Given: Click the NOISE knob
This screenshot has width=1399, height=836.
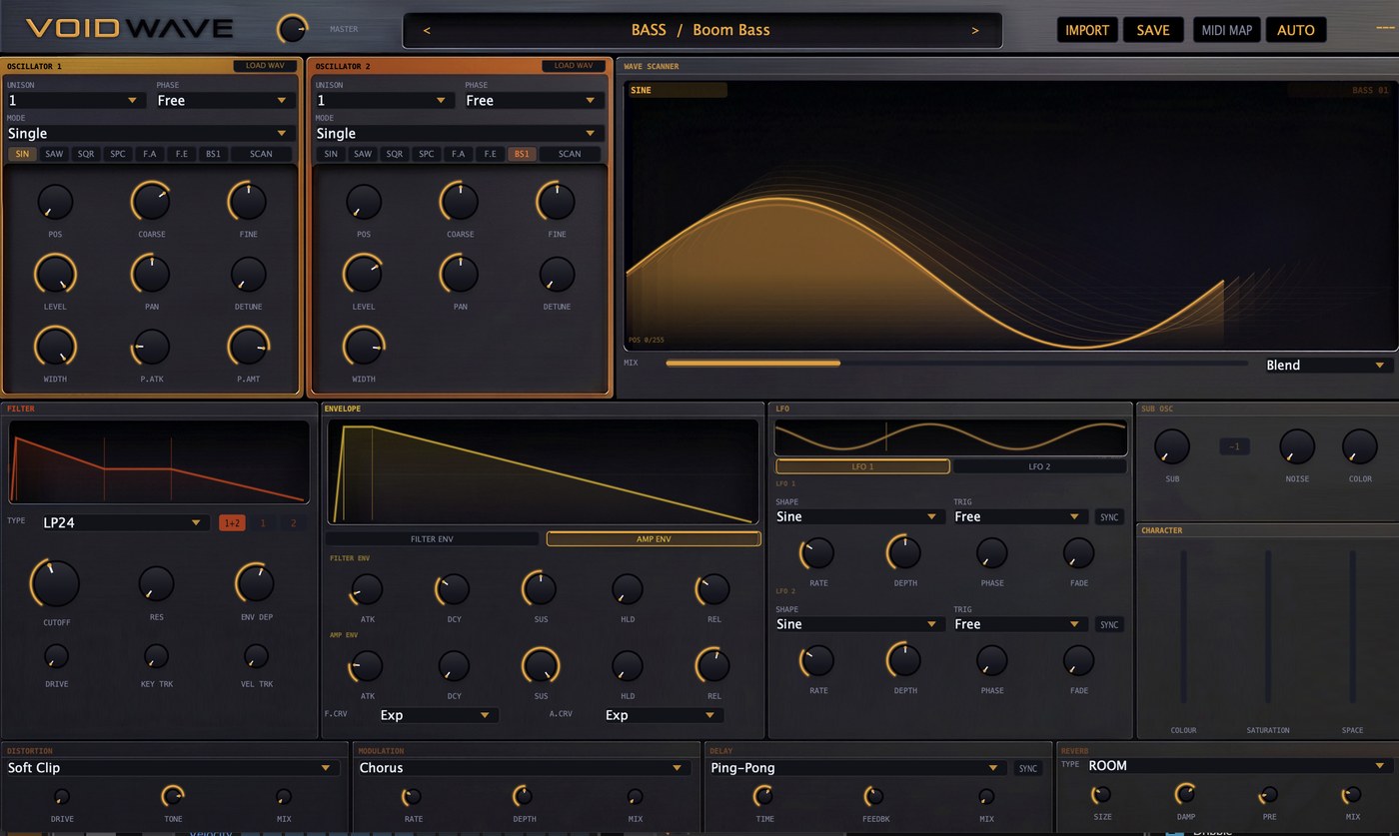Looking at the screenshot, I should [x=1297, y=447].
